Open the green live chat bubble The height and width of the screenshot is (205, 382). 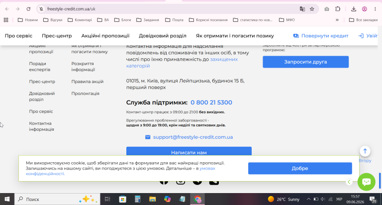(366, 182)
